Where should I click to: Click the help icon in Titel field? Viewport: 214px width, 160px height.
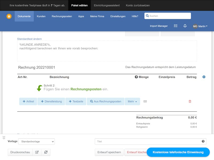tap(203, 142)
